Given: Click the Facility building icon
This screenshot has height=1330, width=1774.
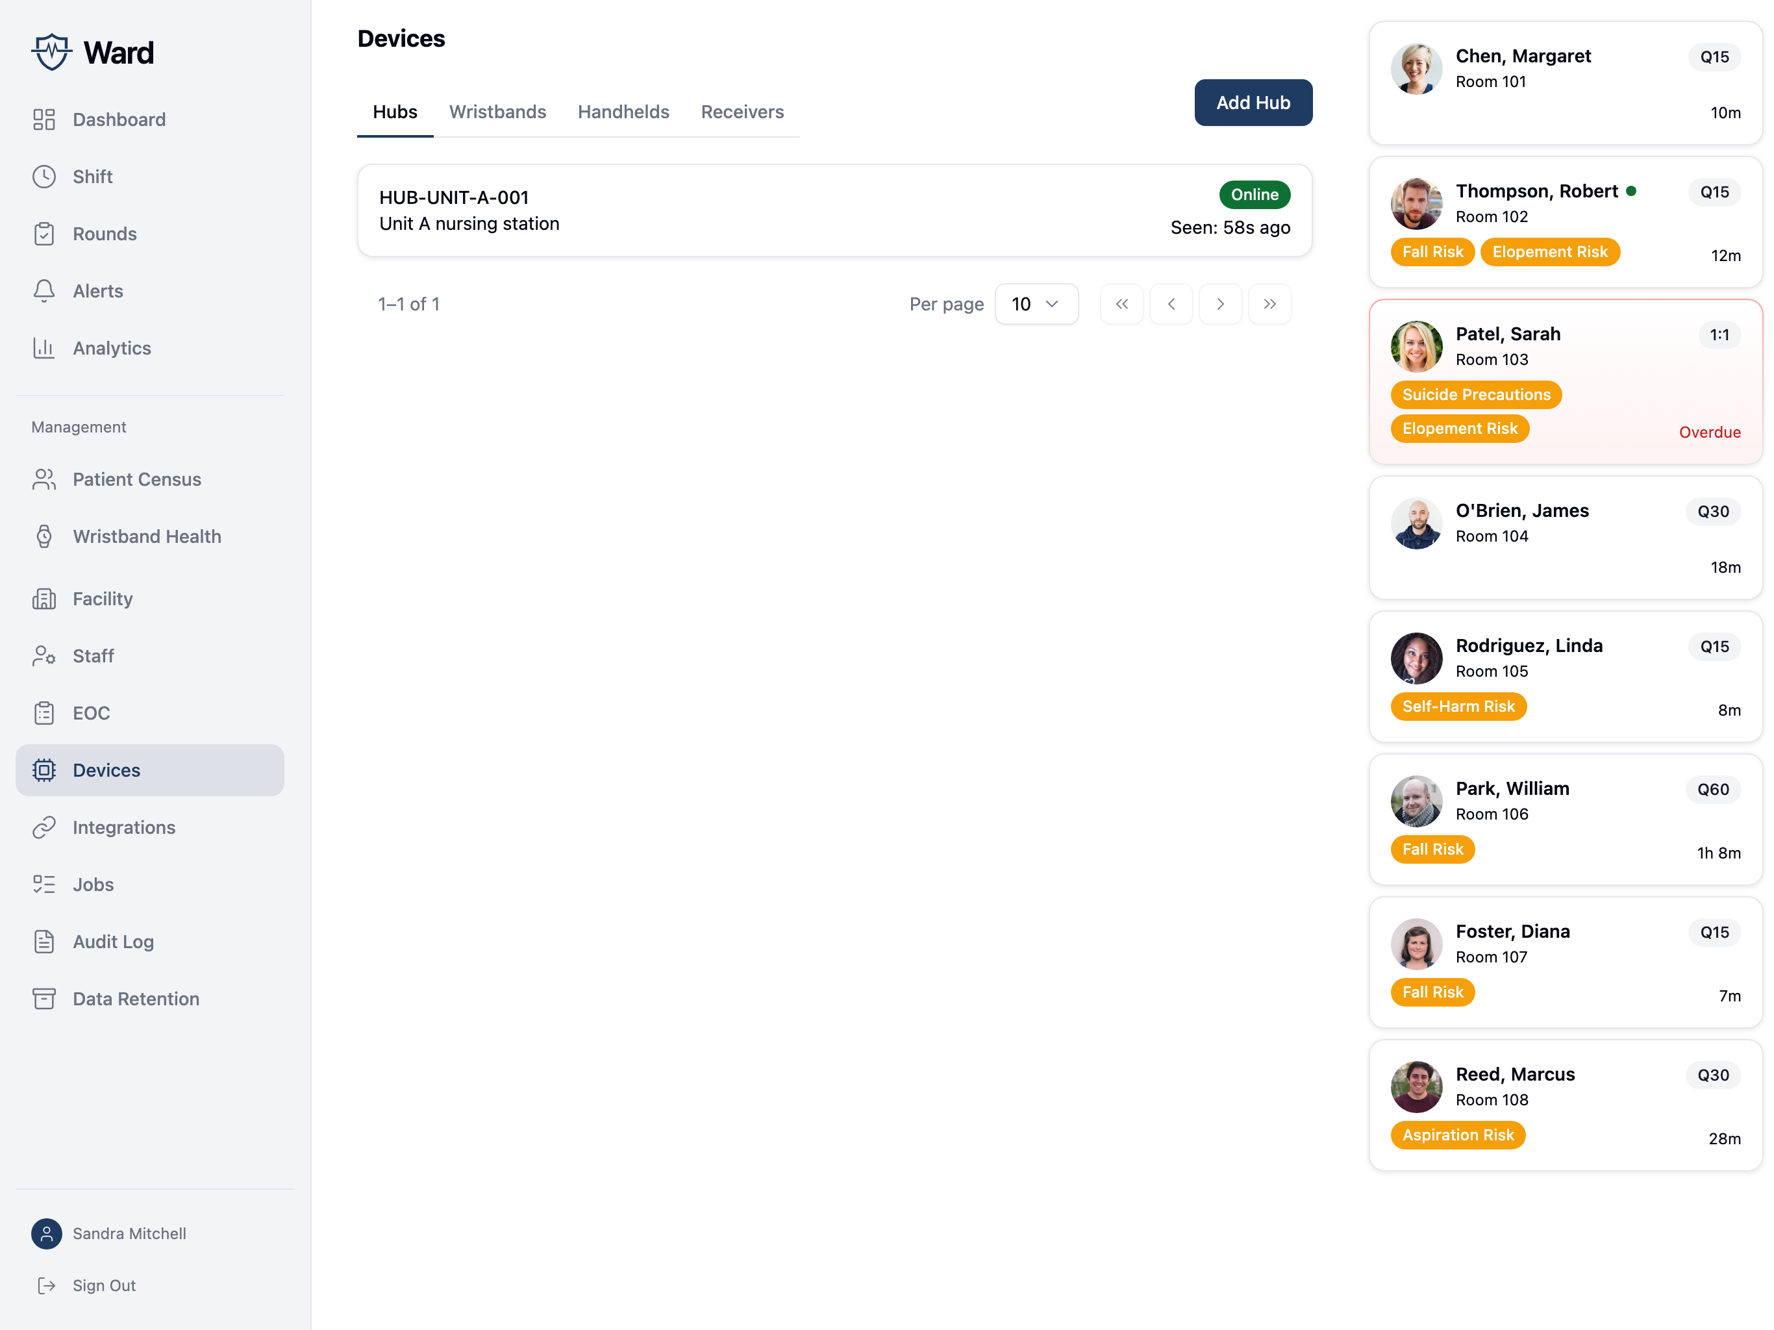Looking at the screenshot, I should pyautogui.click(x=44, y=598).
